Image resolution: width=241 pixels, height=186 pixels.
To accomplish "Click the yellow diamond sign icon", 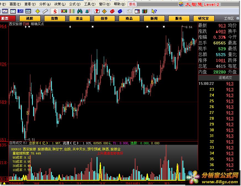I will point(104,11).
